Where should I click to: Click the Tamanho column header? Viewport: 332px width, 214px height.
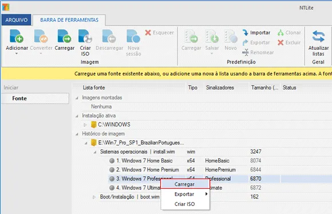click(x=264, y=88)
